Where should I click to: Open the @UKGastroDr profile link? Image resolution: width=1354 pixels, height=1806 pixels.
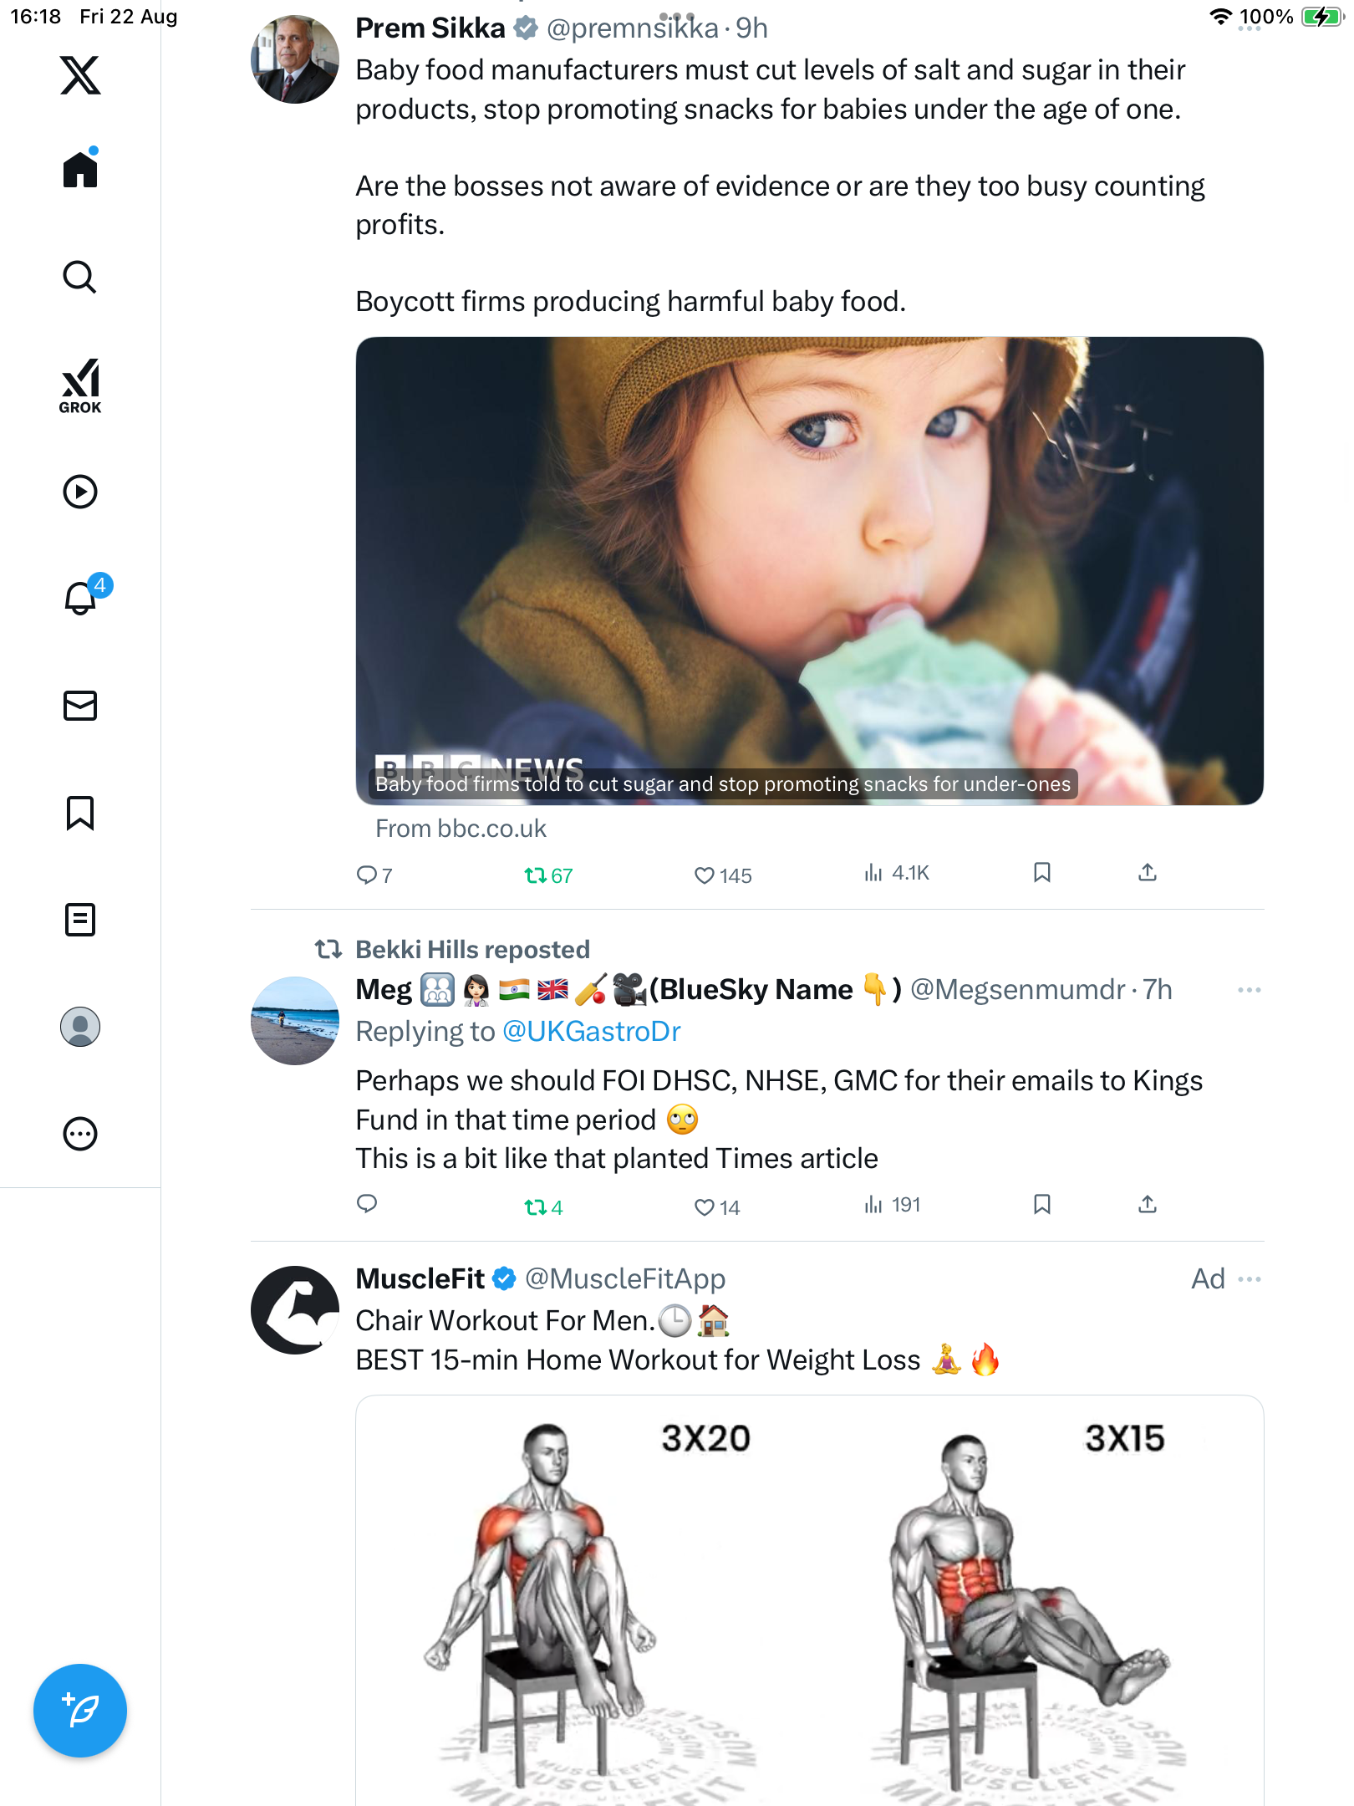[x=591, y=1032]
